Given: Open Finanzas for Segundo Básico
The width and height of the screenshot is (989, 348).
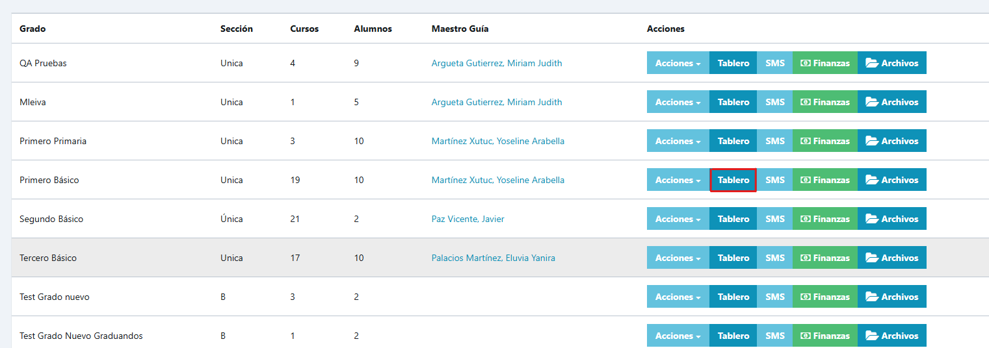Looking at the screenshot, I should [x=825, y=219].
